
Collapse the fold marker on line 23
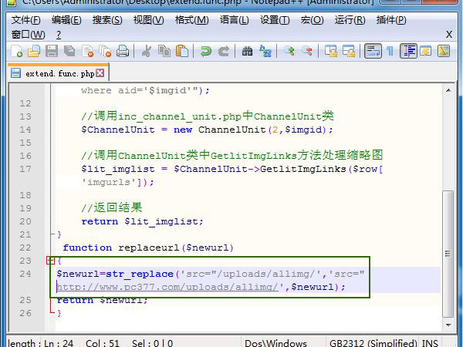(50, 261)
